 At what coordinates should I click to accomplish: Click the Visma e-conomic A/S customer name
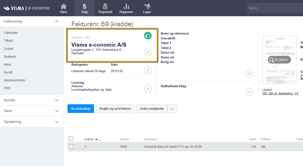click(x=99, y=45)
